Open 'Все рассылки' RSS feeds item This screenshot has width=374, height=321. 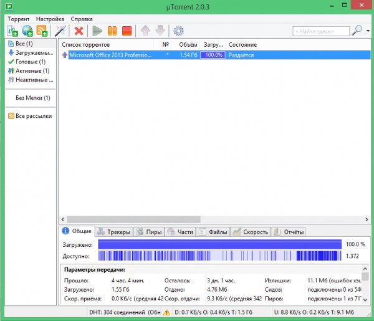31,116
